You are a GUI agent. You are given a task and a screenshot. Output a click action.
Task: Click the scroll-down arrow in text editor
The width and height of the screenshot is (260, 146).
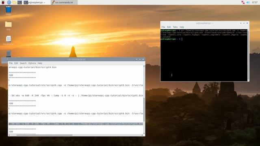click(x=144, y=133)
